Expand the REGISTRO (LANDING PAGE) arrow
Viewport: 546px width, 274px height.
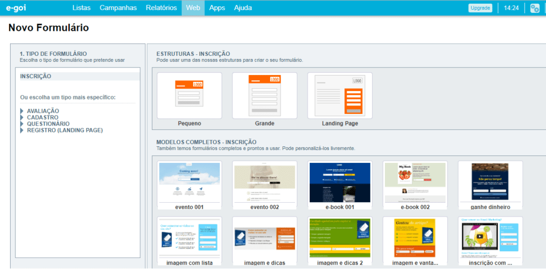22,130
